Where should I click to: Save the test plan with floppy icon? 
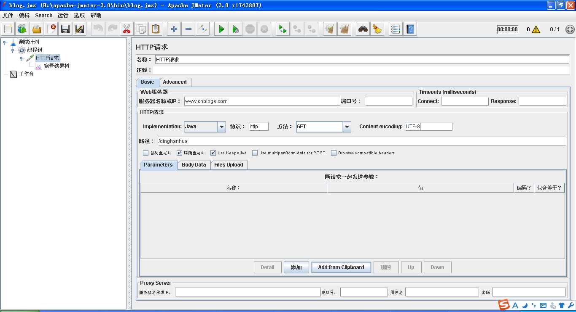coord(65,29)
